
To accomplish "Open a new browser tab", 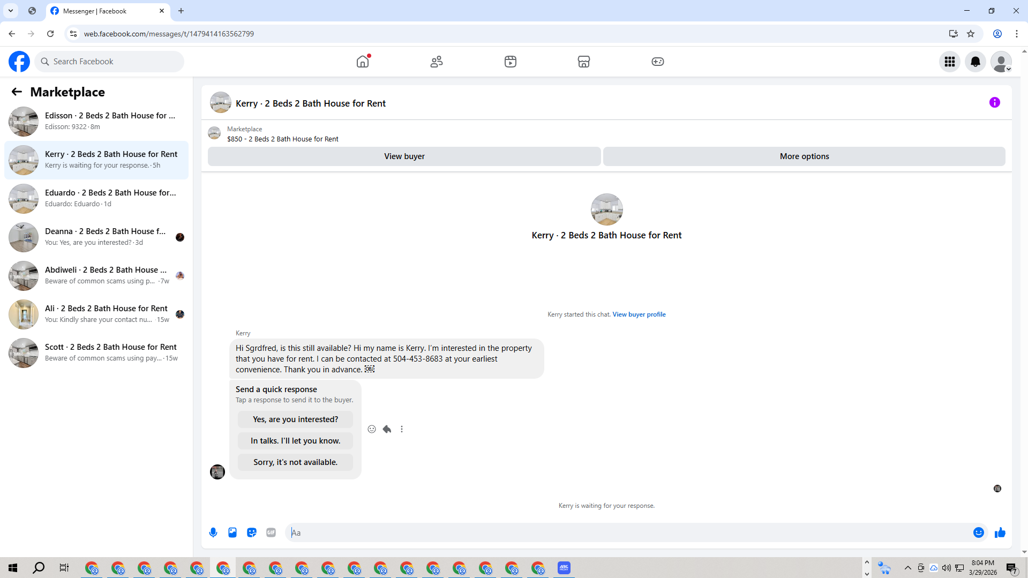I will click(181, 11).
